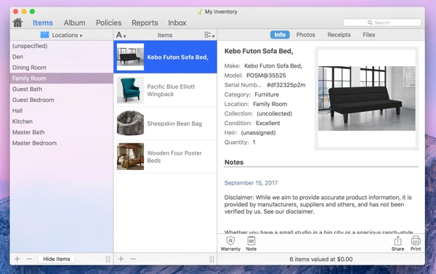The height and width of the screenshot is (274, 436).
Task: Click the Make value Kebo Futon Sofa Bed
Action: tap(273, 66)
